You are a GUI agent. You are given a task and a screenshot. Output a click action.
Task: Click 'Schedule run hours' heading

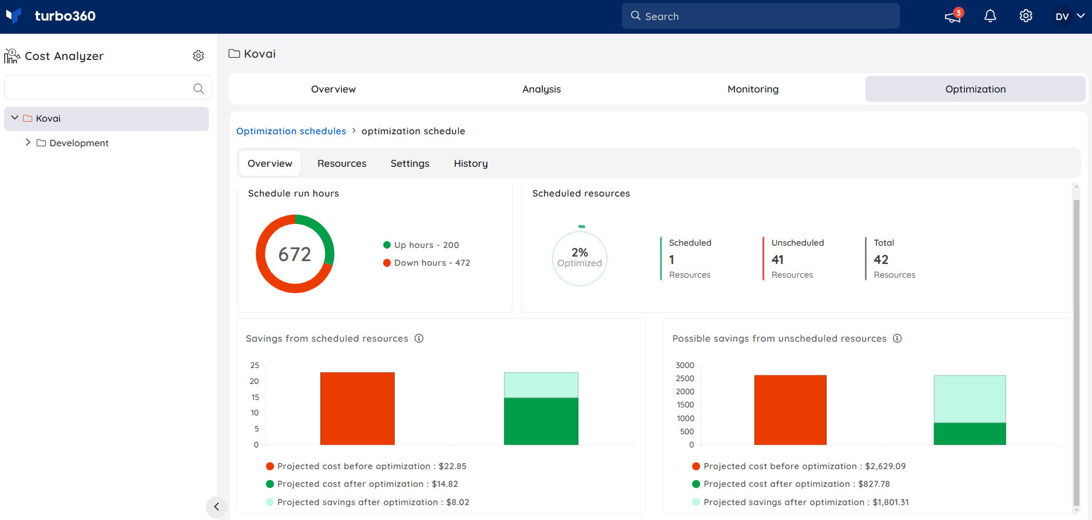pyautogui.click(x=293, y=193)
